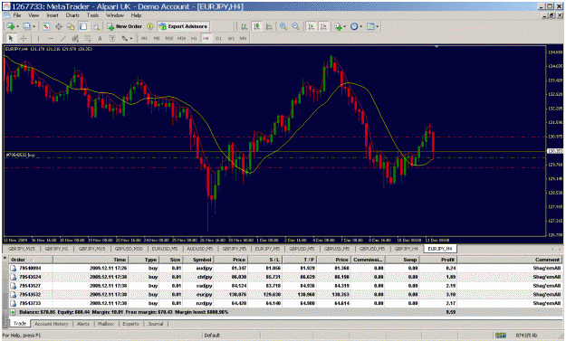This screenshot has height=341, width=566.
Task: Click the Indicators list icon
Action: pos(338,26)
